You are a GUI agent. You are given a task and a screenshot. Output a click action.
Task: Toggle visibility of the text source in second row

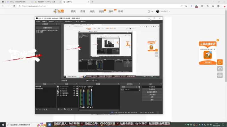coord(74,89)
